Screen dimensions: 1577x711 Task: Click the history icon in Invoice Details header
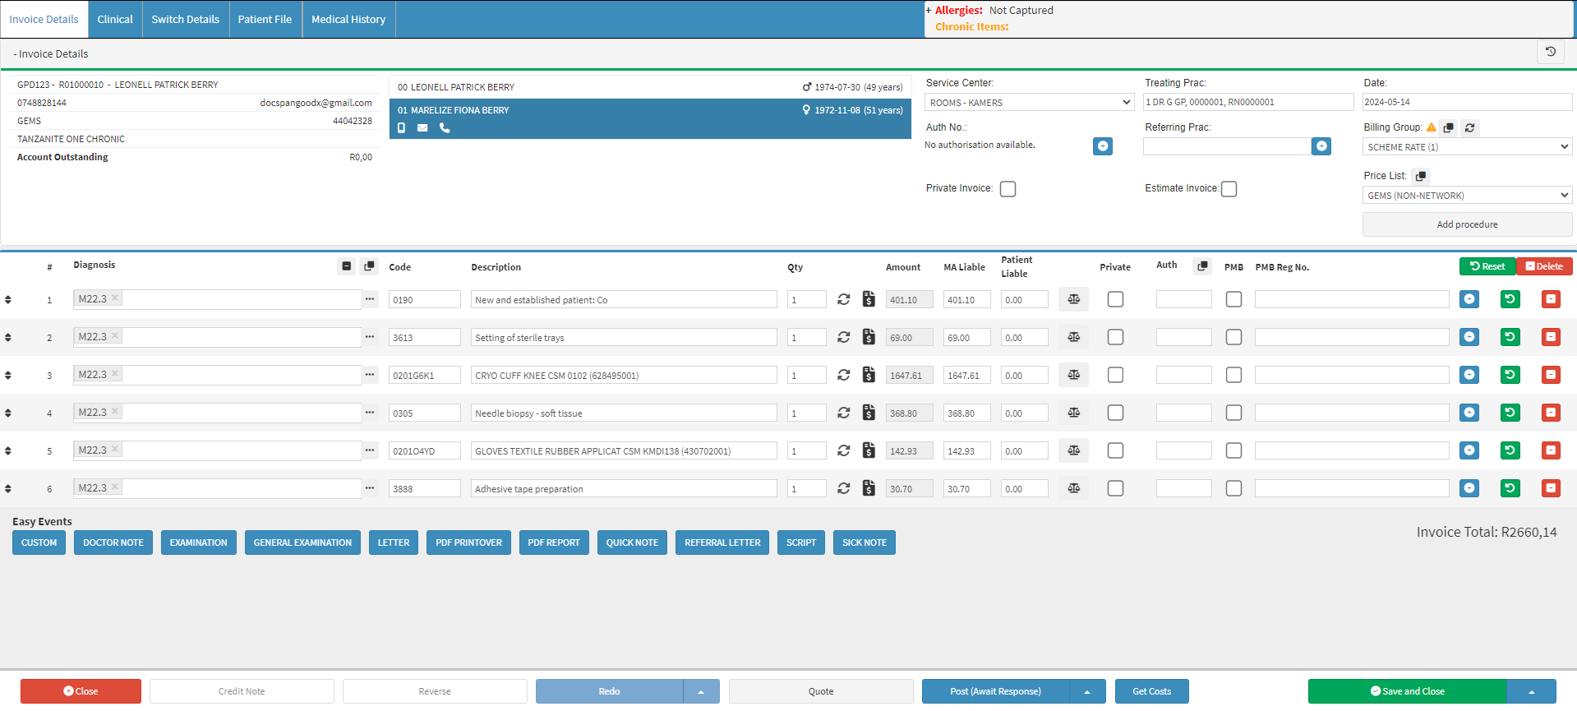point(1550,52)
